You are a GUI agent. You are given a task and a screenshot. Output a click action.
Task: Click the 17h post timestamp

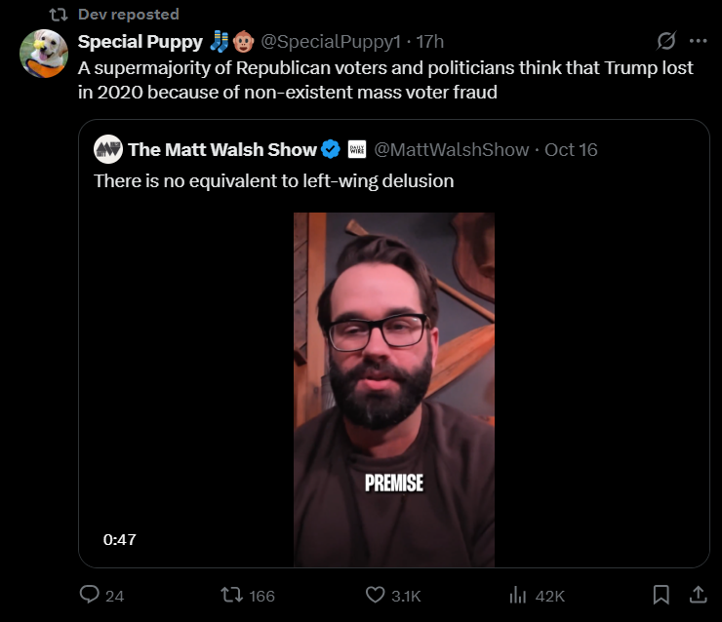[429, 41]
